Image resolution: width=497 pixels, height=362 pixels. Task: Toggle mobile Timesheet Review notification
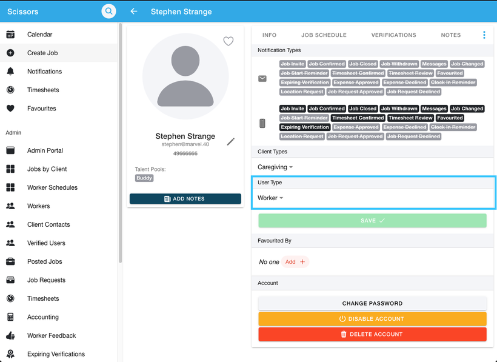(410, 118)
